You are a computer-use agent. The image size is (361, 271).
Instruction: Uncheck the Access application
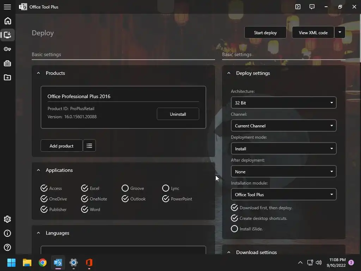[x=51, y=188]
